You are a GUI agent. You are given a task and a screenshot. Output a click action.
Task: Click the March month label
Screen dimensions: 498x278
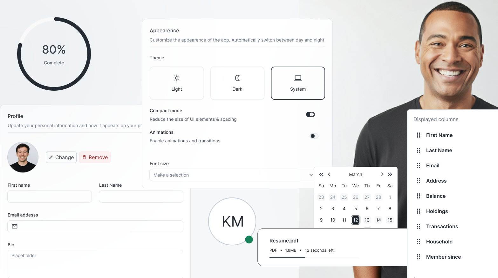355,174
